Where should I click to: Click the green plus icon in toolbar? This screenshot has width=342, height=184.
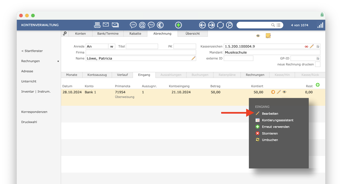point(178,25)
